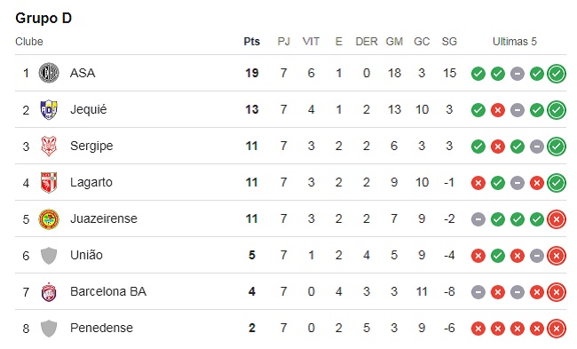Screen dimensions: 577x349
Task: Open the ASA team name link
Action: coord(83,73)
